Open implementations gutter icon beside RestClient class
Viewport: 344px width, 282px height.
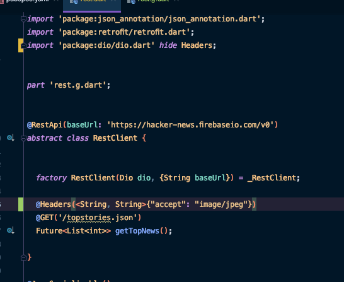tap(11, 138)
